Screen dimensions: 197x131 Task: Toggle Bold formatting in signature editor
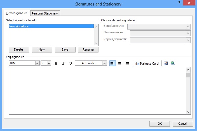click(x=56, y=63)
